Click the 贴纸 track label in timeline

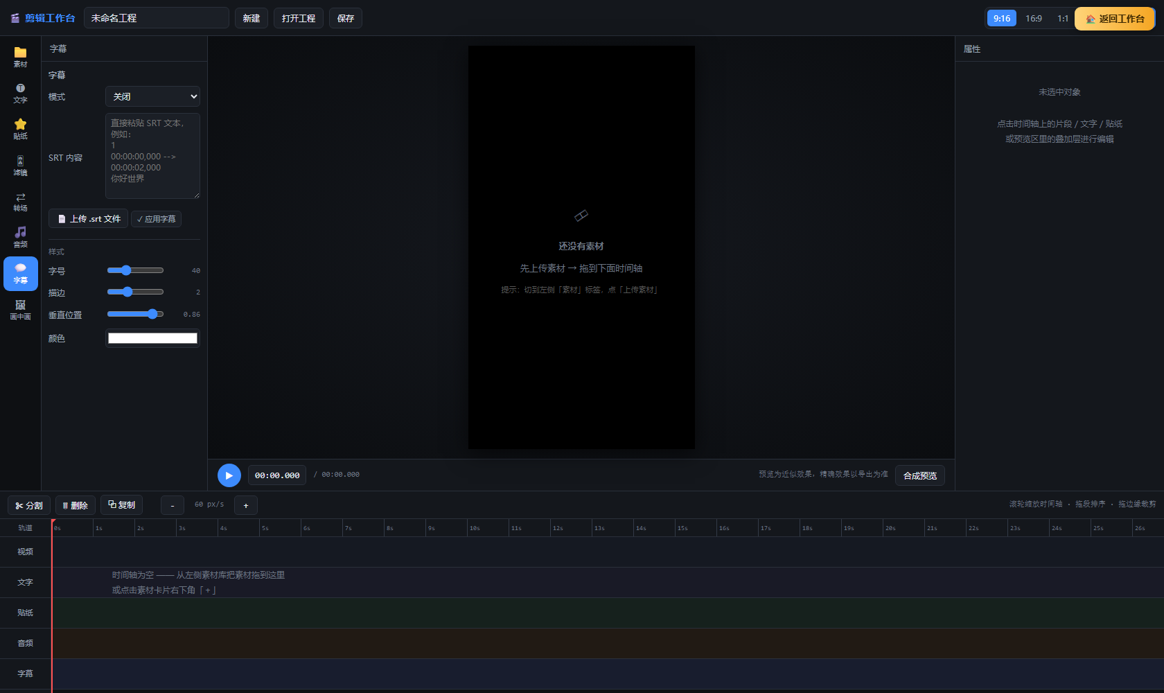tap(26, 613)
